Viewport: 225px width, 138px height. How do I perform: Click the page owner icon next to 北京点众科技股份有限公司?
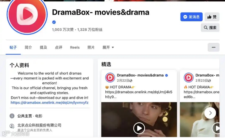coord(12,126)
